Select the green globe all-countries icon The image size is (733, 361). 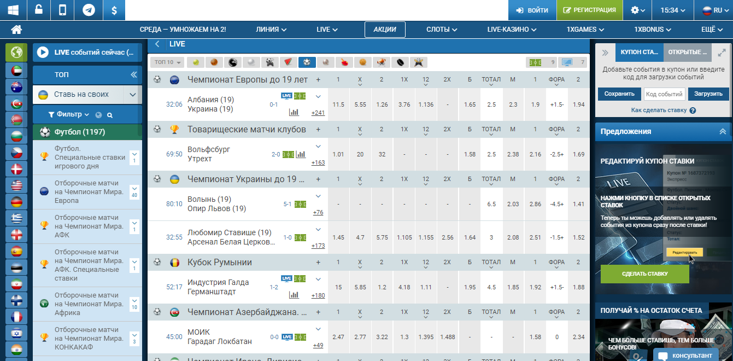(x=16, y=53)
